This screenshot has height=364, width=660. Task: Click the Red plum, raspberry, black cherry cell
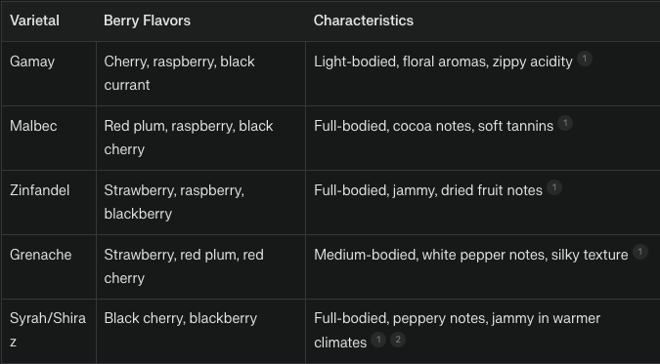click(200, 138)
